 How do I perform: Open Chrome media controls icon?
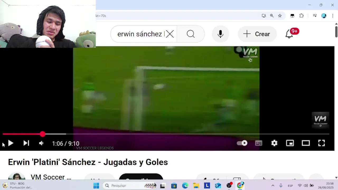point(315,16)
